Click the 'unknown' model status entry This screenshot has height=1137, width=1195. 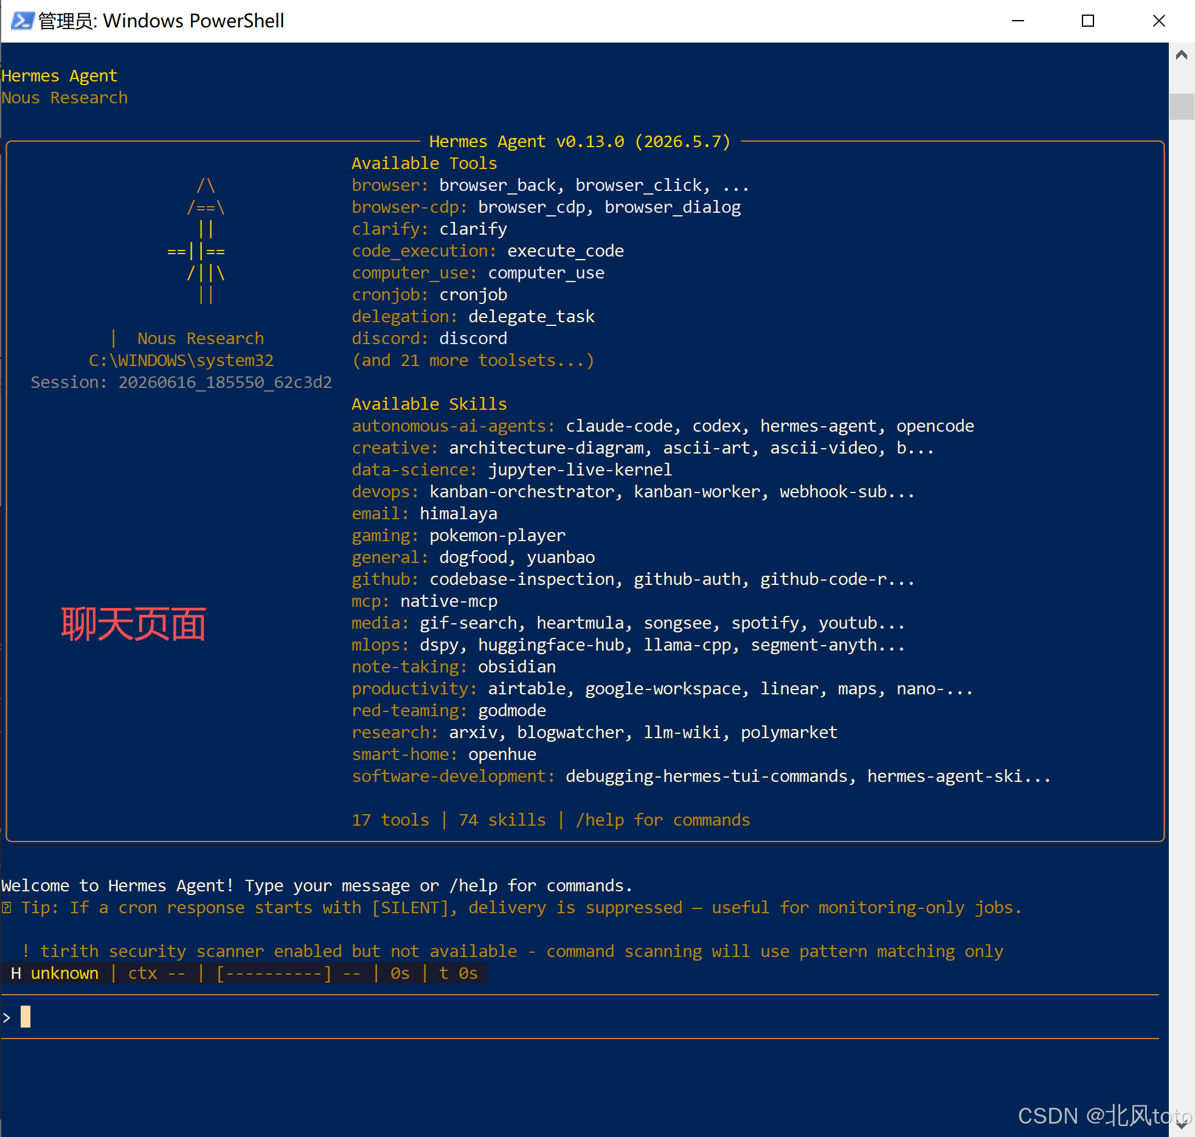[64, 973]
